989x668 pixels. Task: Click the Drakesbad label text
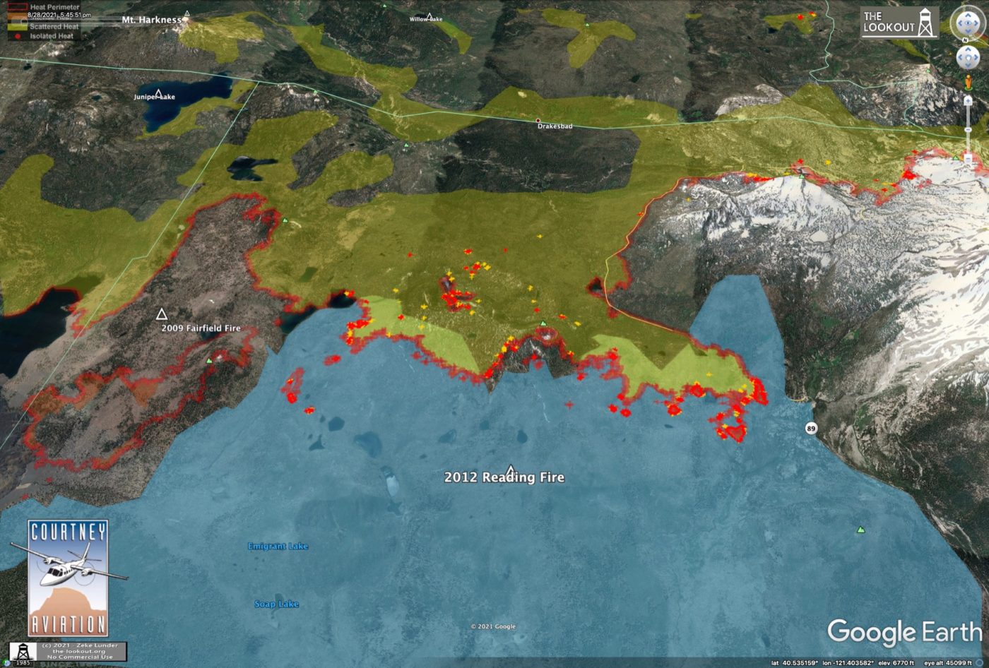[x=555, y=126]
